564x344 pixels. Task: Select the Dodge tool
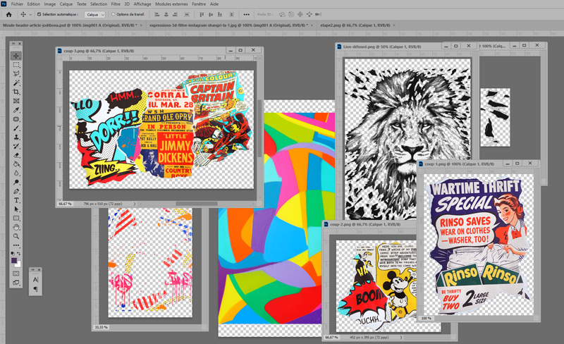pyautogui.click(x=16, y=182)
